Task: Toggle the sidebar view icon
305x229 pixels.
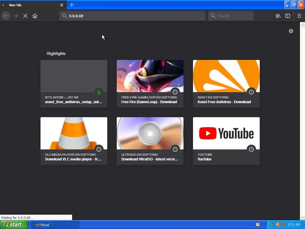Action: tap(288, 16)
